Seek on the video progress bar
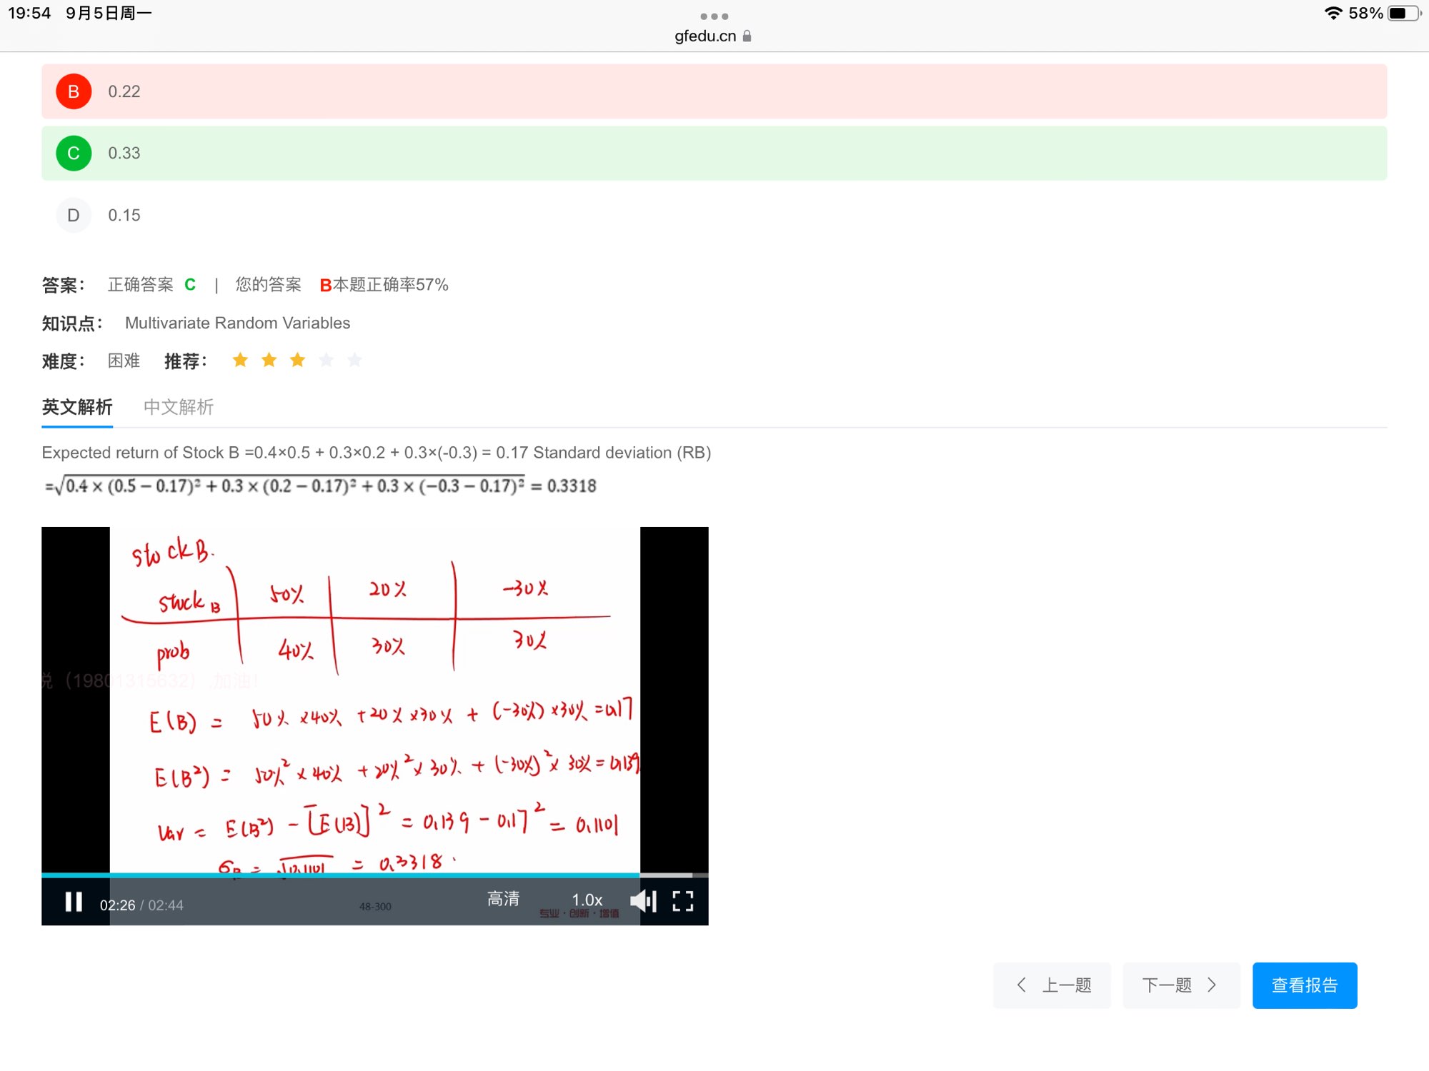The width and height of the screenshot is (1429, 1071). coord(357,875)
